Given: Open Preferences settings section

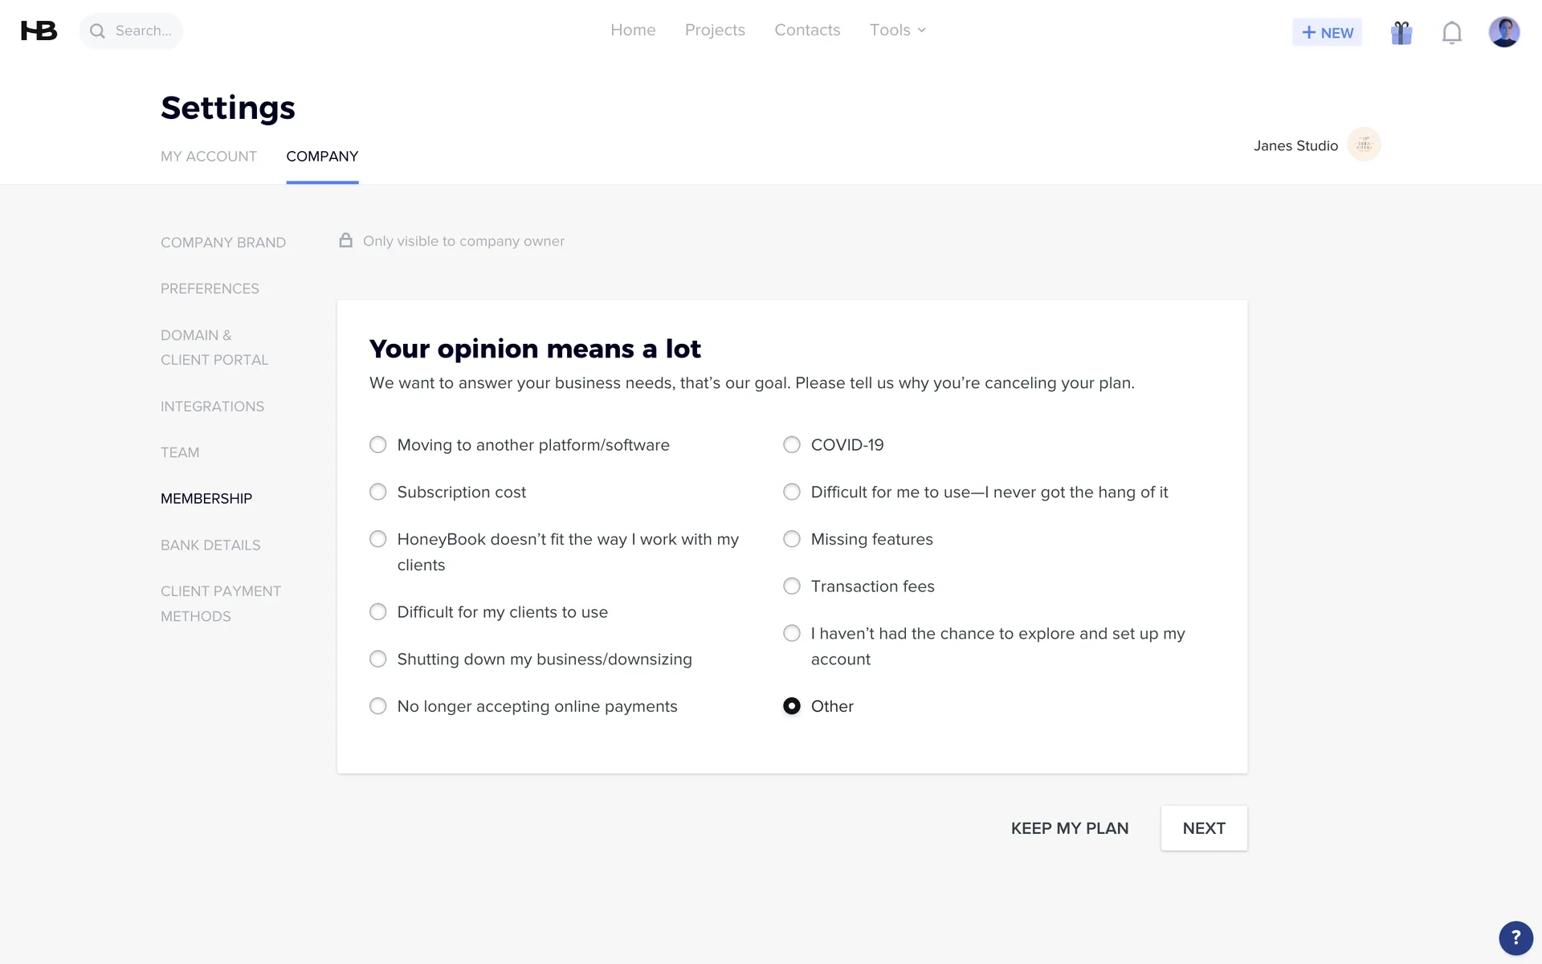Looking at the screenshot, I should [x=210, y=288].
